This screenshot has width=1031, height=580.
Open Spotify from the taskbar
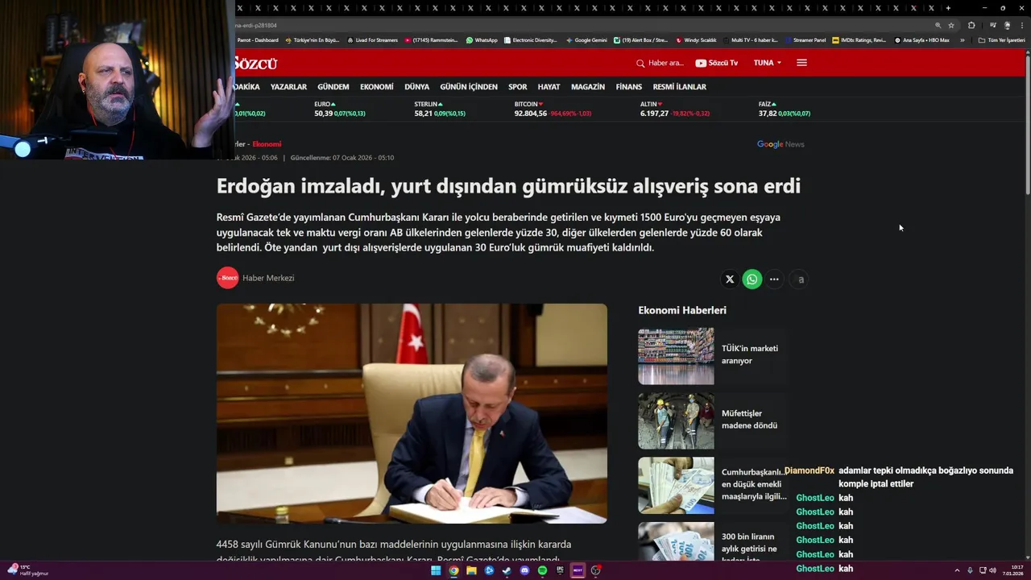click(542, 570)
